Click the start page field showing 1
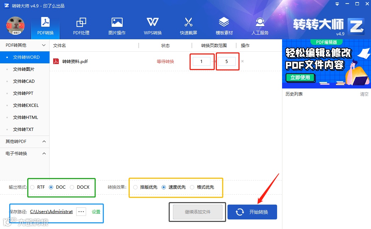The width and height of the screenshot is (371, 229). [201, 62]
